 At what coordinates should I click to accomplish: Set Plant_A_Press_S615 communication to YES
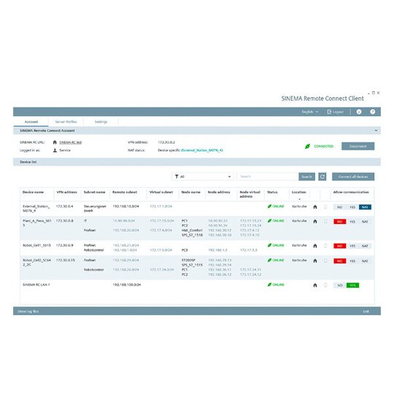tap(352, 221)
